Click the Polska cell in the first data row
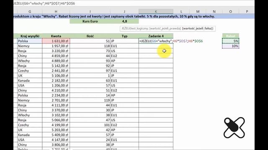Screen dimensions: 268x150 30,41
